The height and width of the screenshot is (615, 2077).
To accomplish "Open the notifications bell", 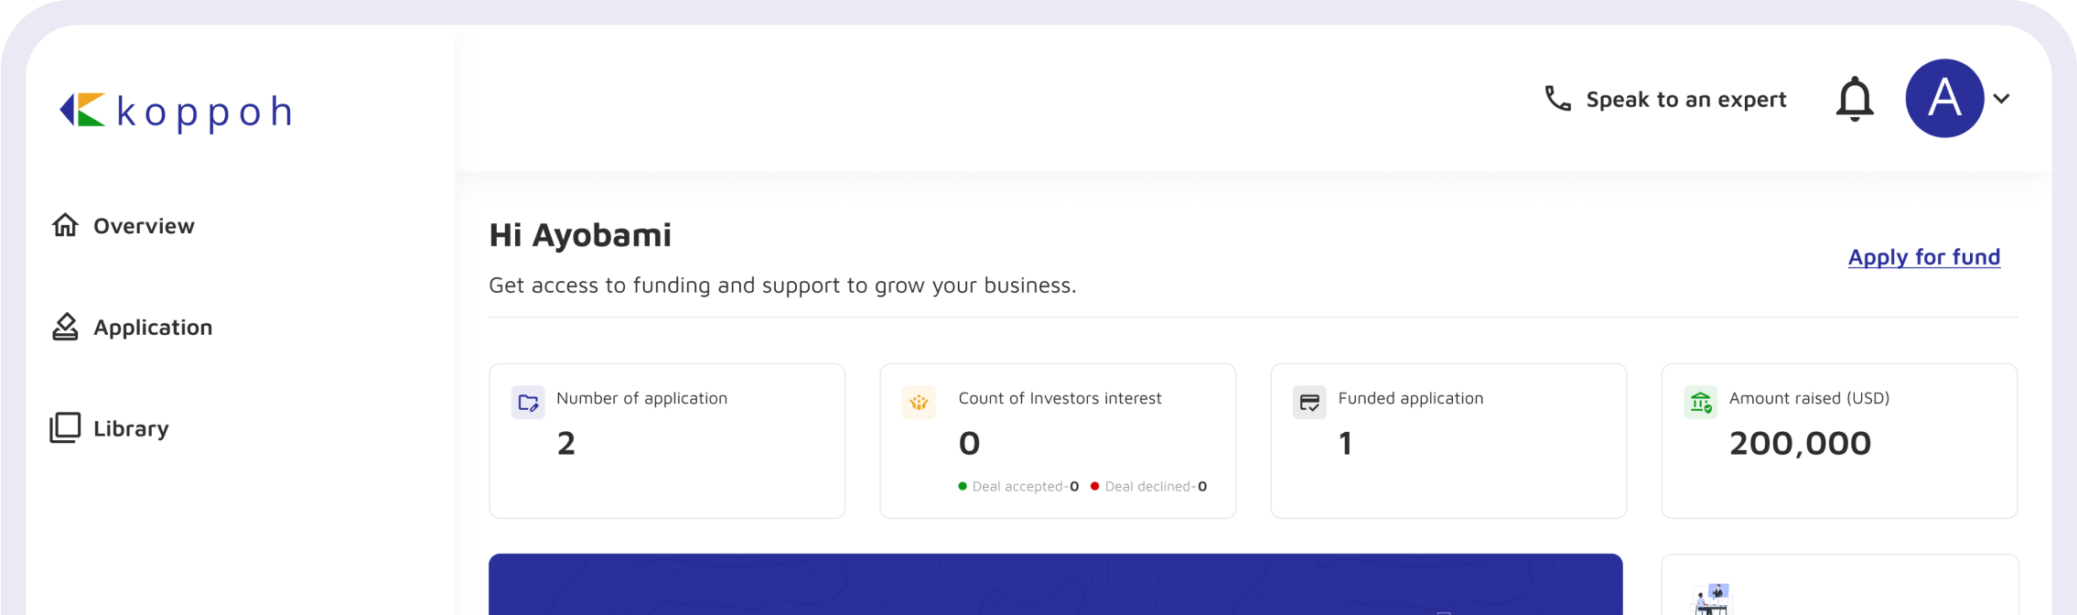I will tap(1855, 99).
